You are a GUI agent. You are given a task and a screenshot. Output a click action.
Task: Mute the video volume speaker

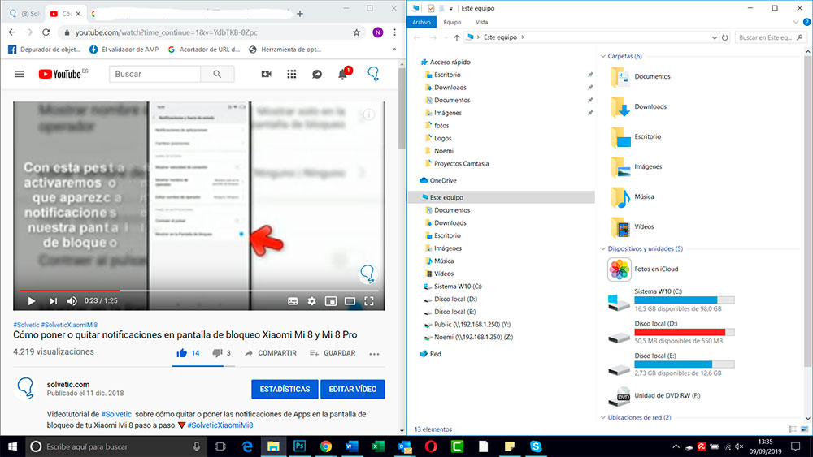tap(72, 300)
